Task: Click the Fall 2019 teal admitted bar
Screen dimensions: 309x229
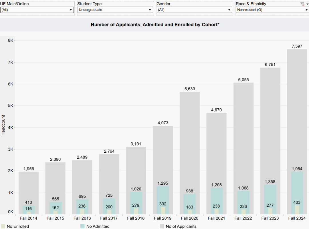Action: coord(163,194)
